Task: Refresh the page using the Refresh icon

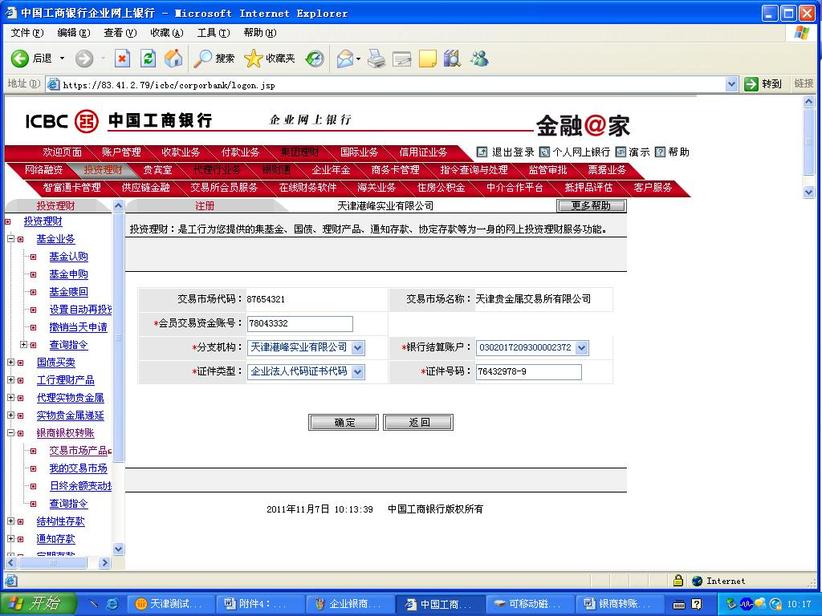Action: coord(149,58)
